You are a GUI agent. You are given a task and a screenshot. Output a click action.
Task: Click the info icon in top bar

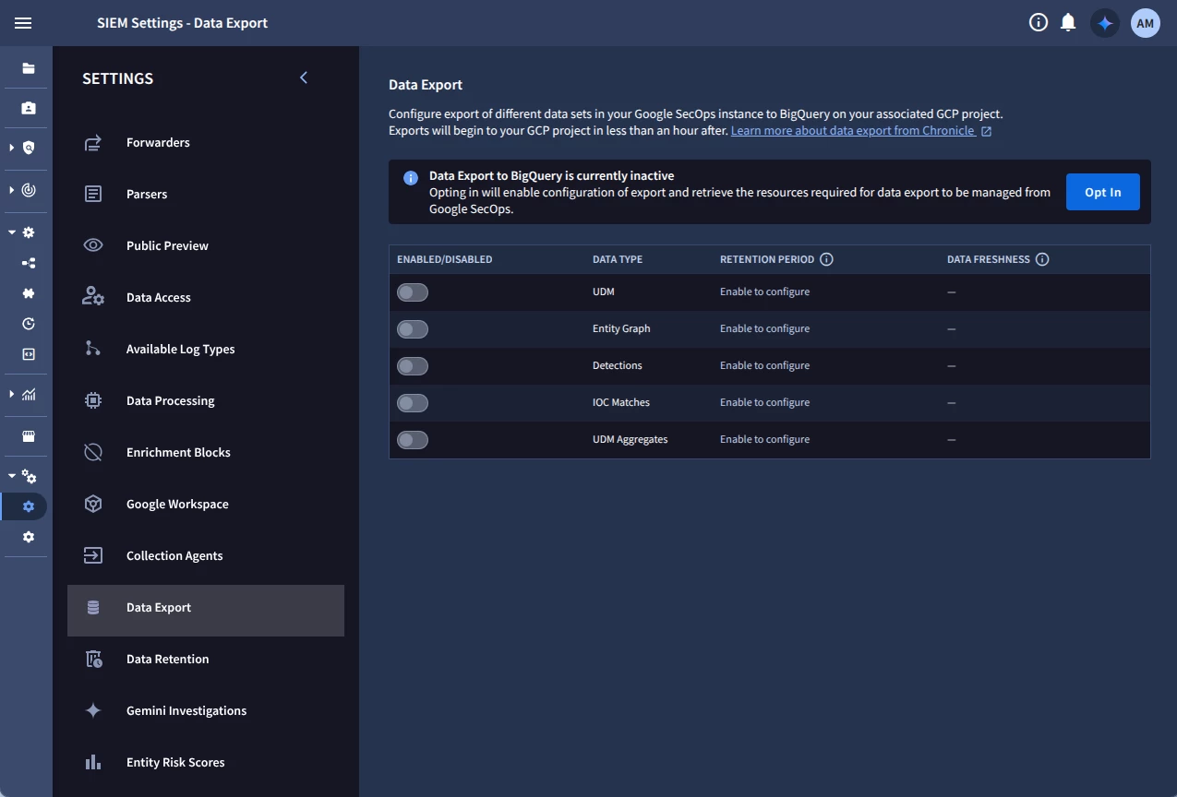(1039, 23)
